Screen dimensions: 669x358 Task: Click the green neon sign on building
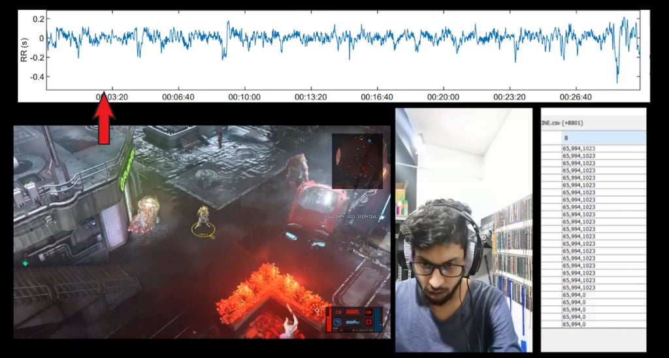(127, 170)
